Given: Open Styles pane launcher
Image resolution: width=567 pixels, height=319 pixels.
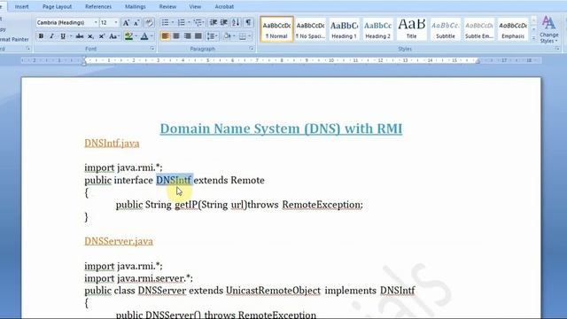Looking at the screenshot, I should (x=557, y=49).
